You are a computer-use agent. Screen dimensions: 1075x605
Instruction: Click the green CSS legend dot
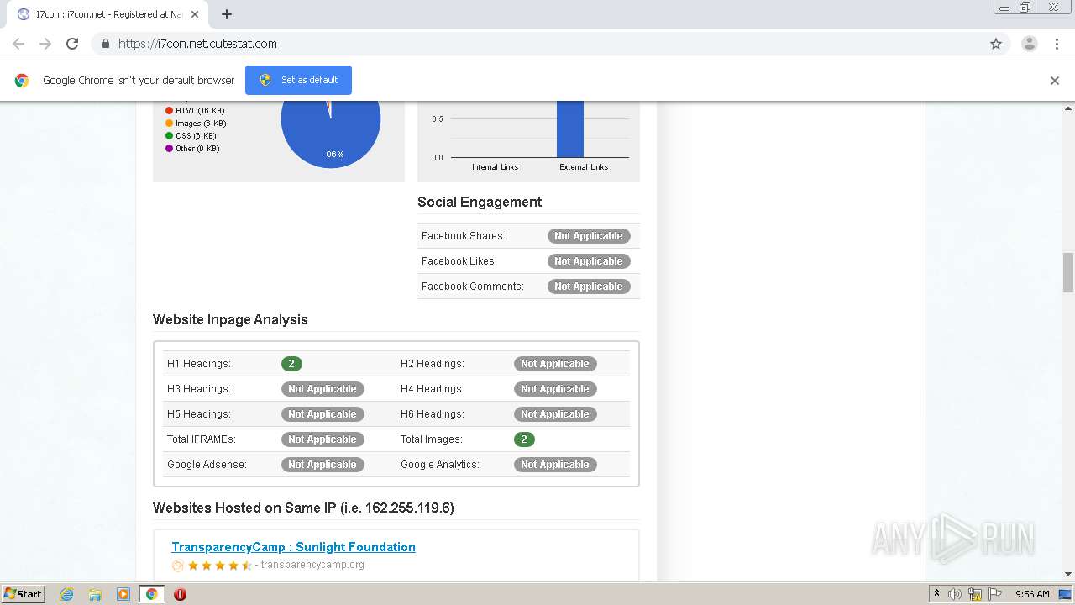(x=169, y=136)
